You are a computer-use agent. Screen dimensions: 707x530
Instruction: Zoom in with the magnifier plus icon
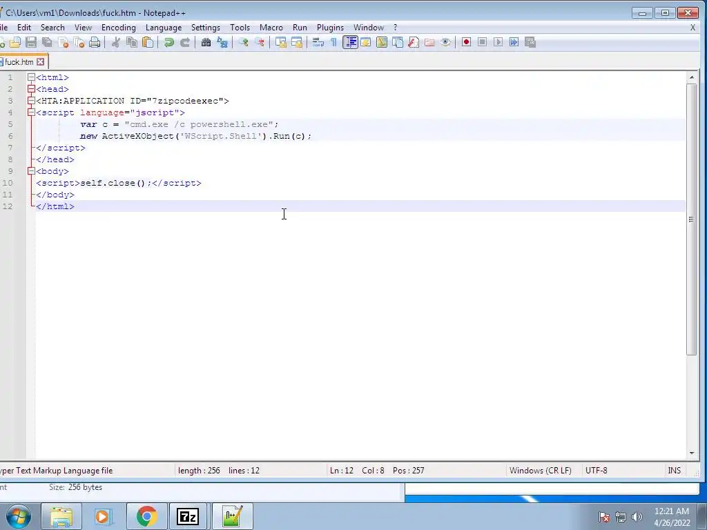point(244,42)
